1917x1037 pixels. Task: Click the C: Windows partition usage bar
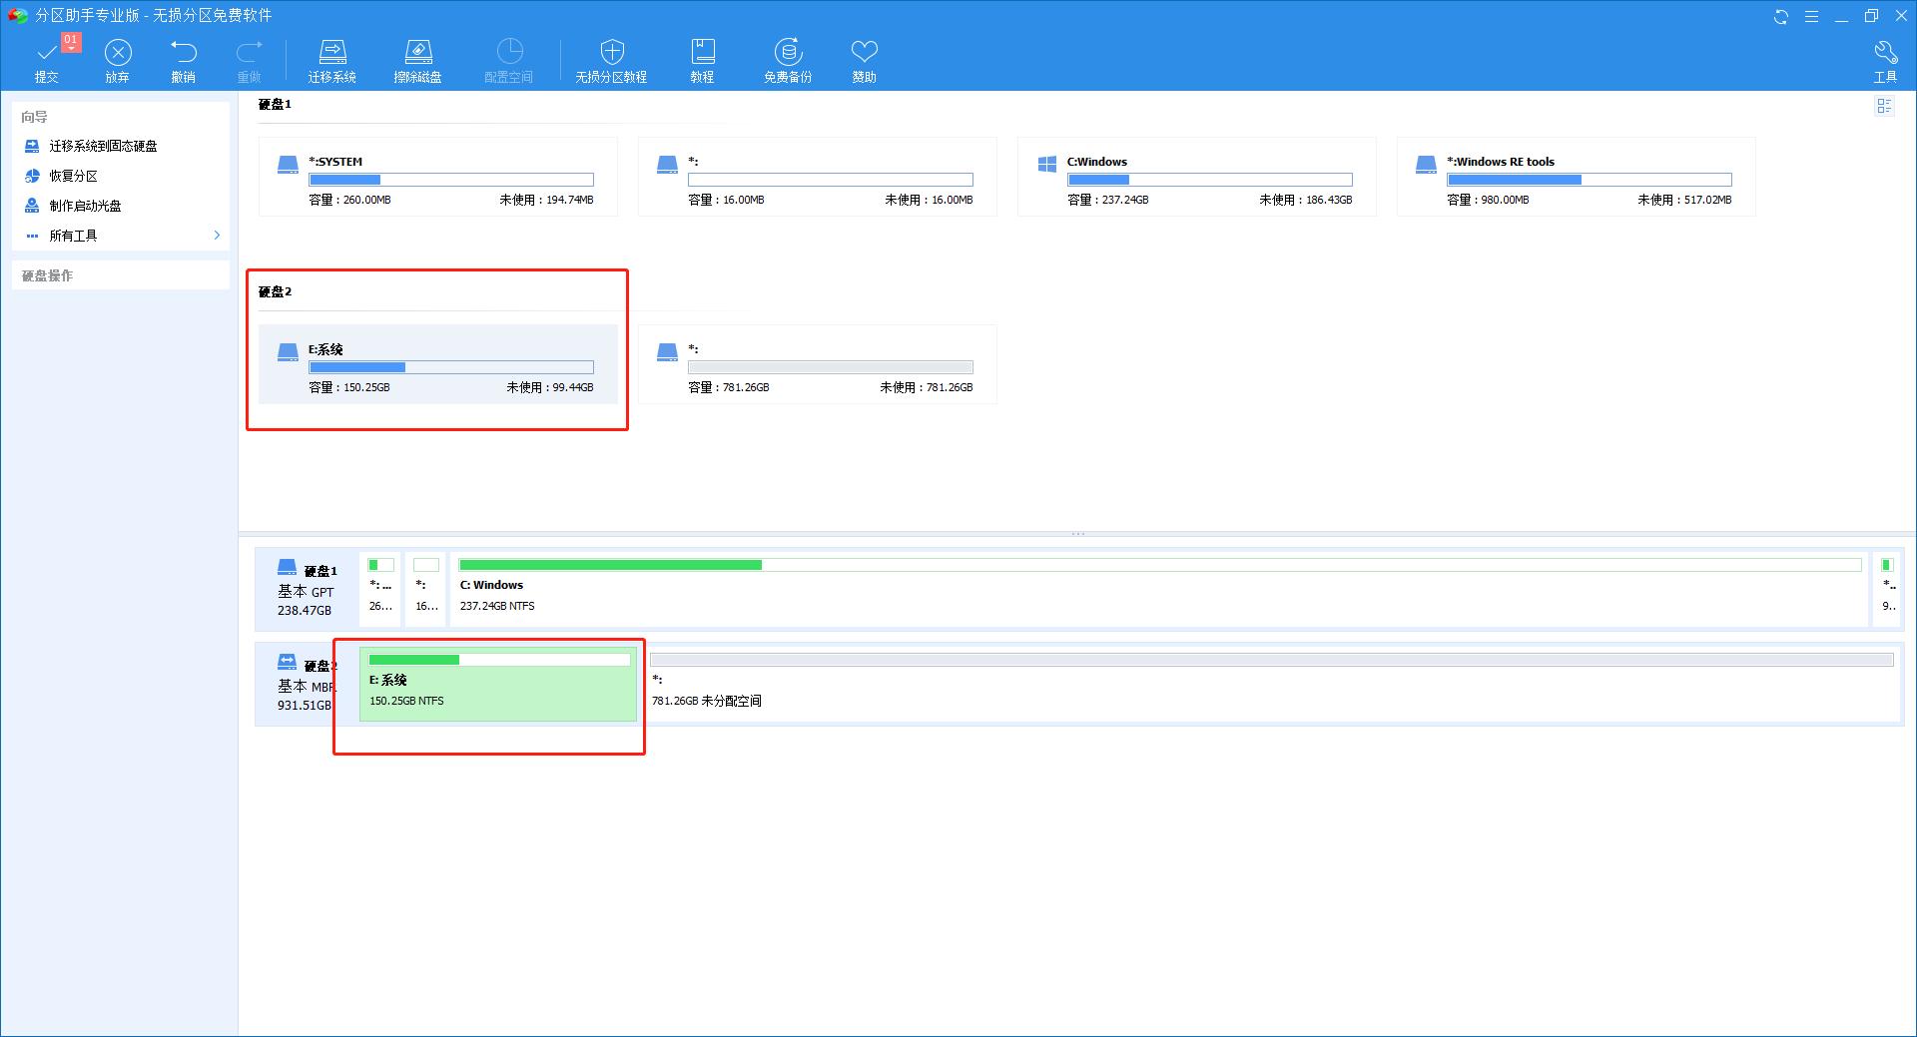pos(1158,565)
